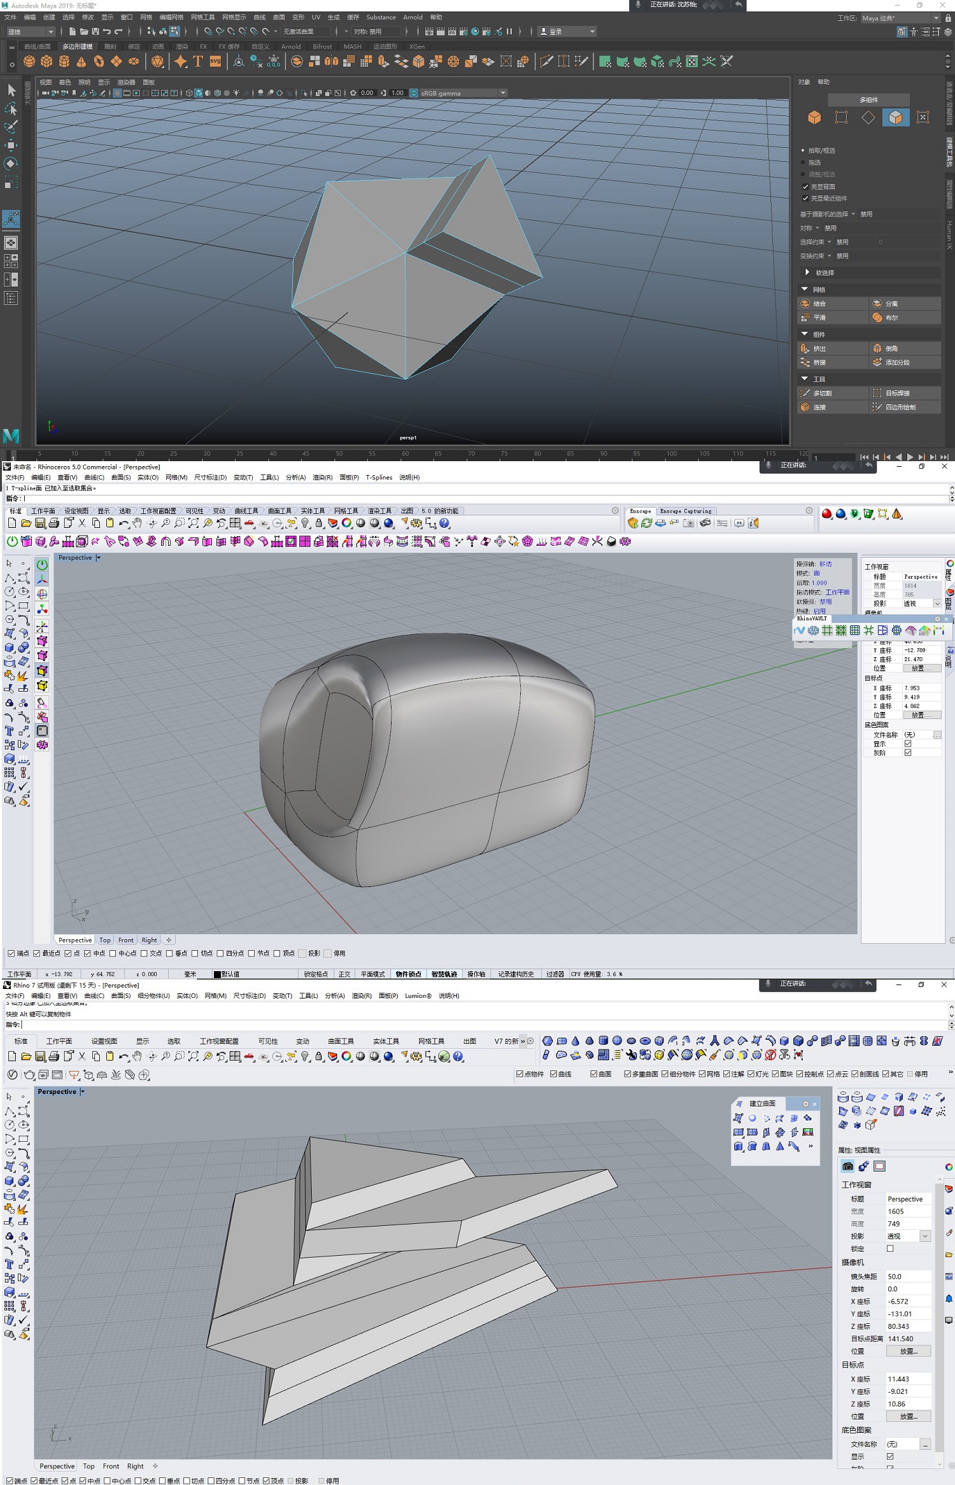This screenshot has width=955, height=1485.
Task: Click 结合 combine button
Action: coord(833,304)
